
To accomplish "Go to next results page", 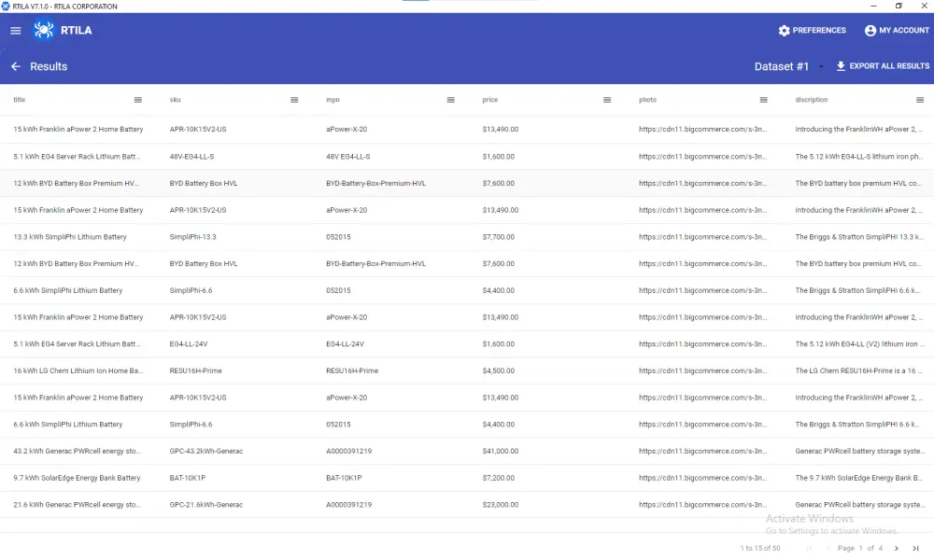I will 897,549.
